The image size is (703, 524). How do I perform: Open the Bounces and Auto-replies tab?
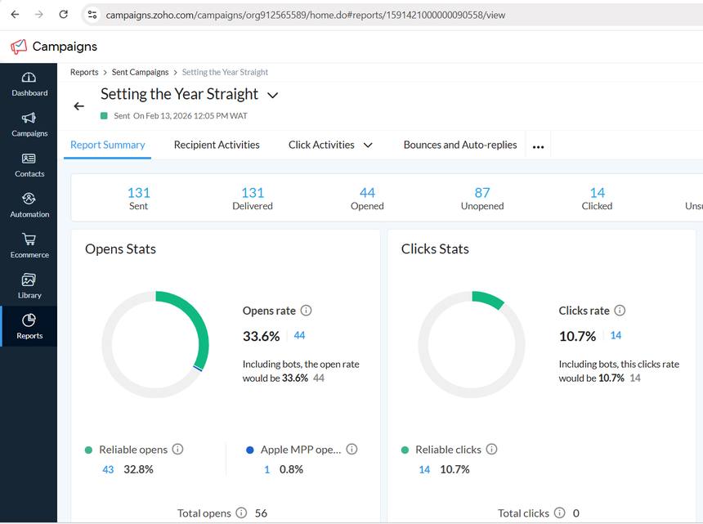click(459, 145)
